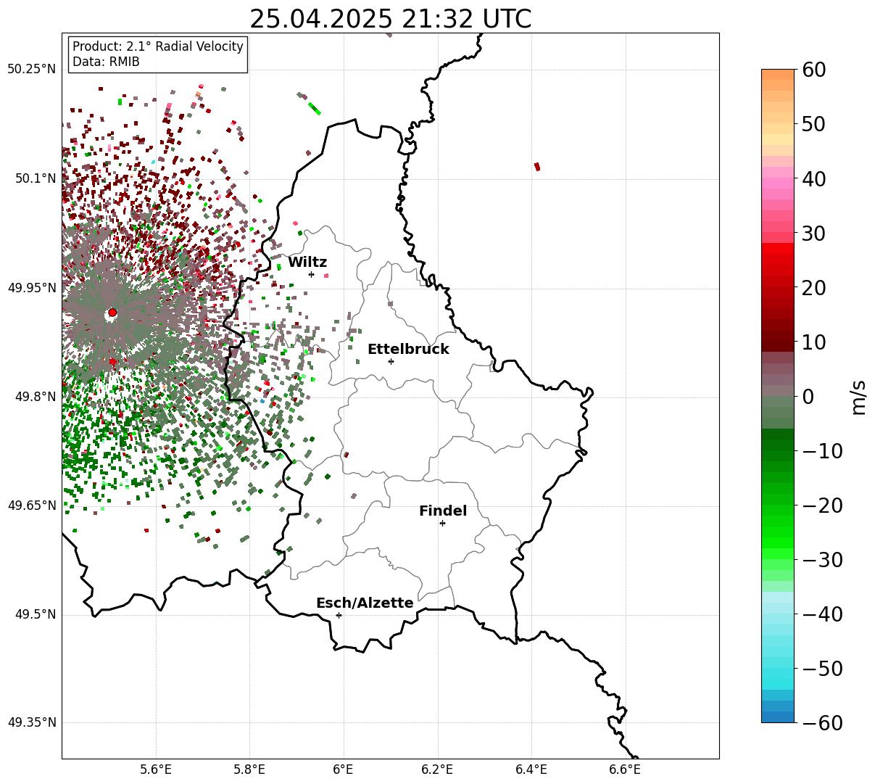Click the 6.6°E longitude label
The width and height of the screenshot is (875, 784).
click(625, 769)
